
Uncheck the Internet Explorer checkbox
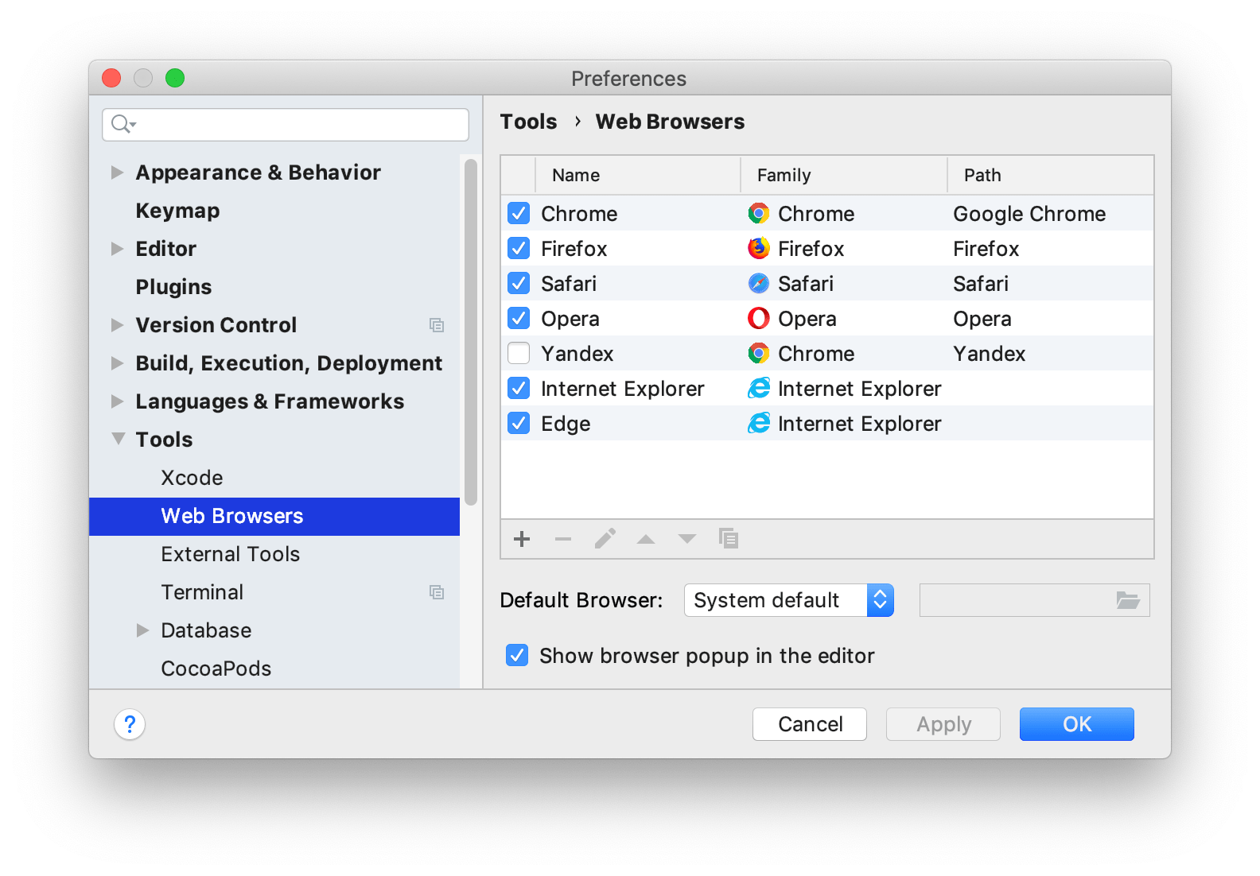pyautogui.click(x=519, y=388)
